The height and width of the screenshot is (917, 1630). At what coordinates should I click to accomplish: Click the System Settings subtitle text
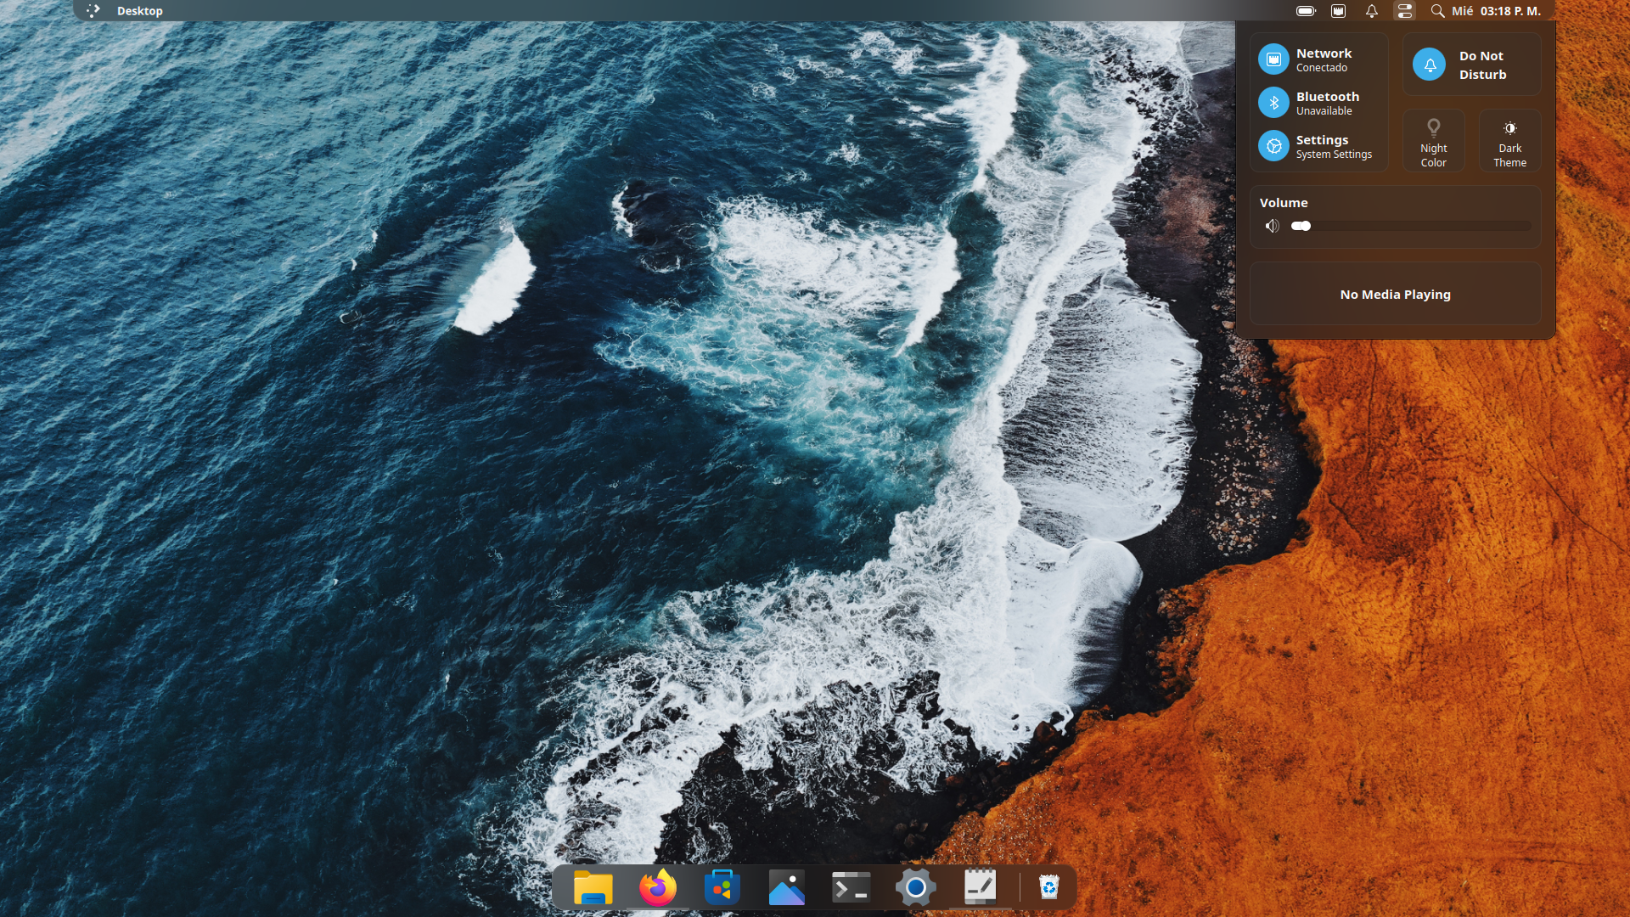tap(1334, 155)
